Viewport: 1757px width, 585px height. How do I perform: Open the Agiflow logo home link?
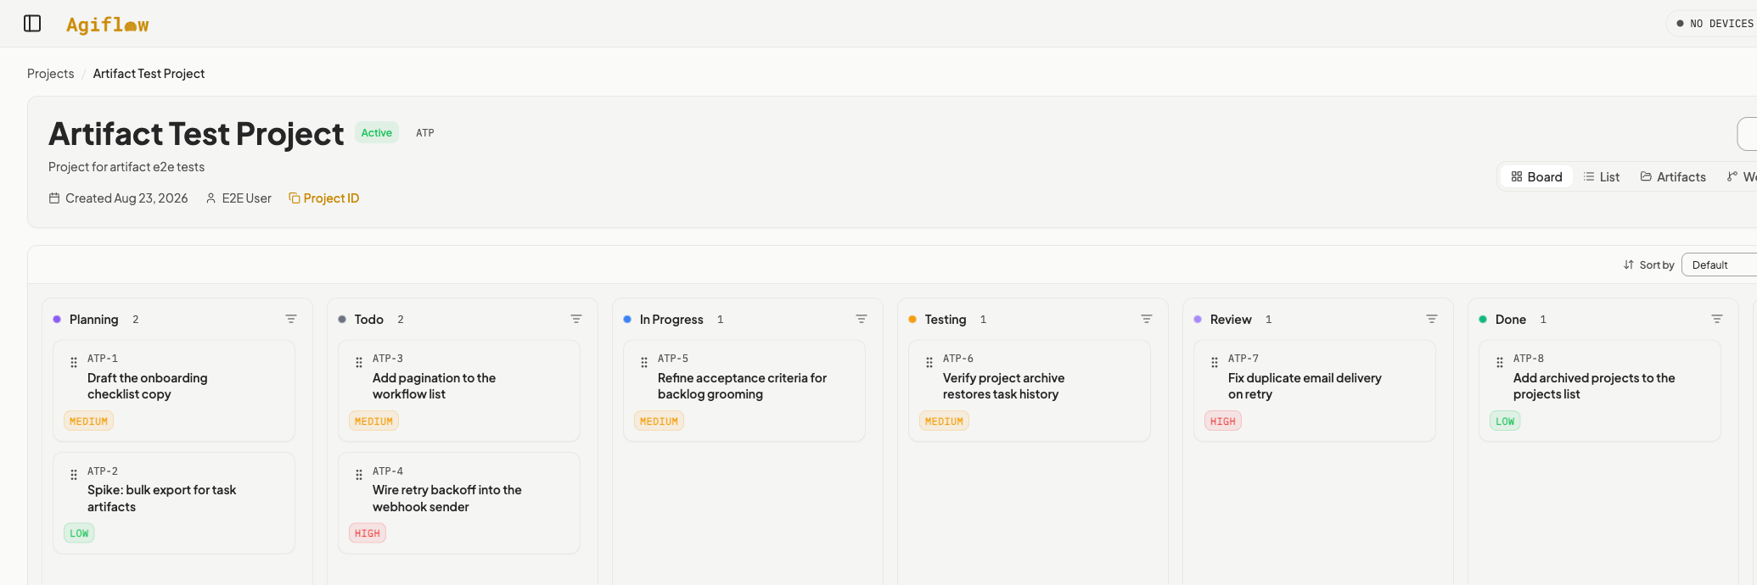tap(108, 25)
